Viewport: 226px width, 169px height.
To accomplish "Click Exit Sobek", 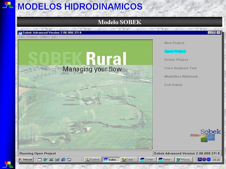I will click(173, 85).
